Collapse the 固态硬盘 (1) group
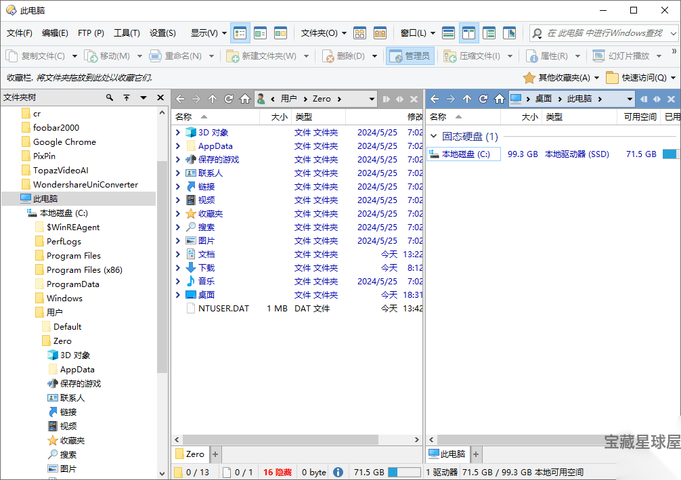 coord(433,136)
